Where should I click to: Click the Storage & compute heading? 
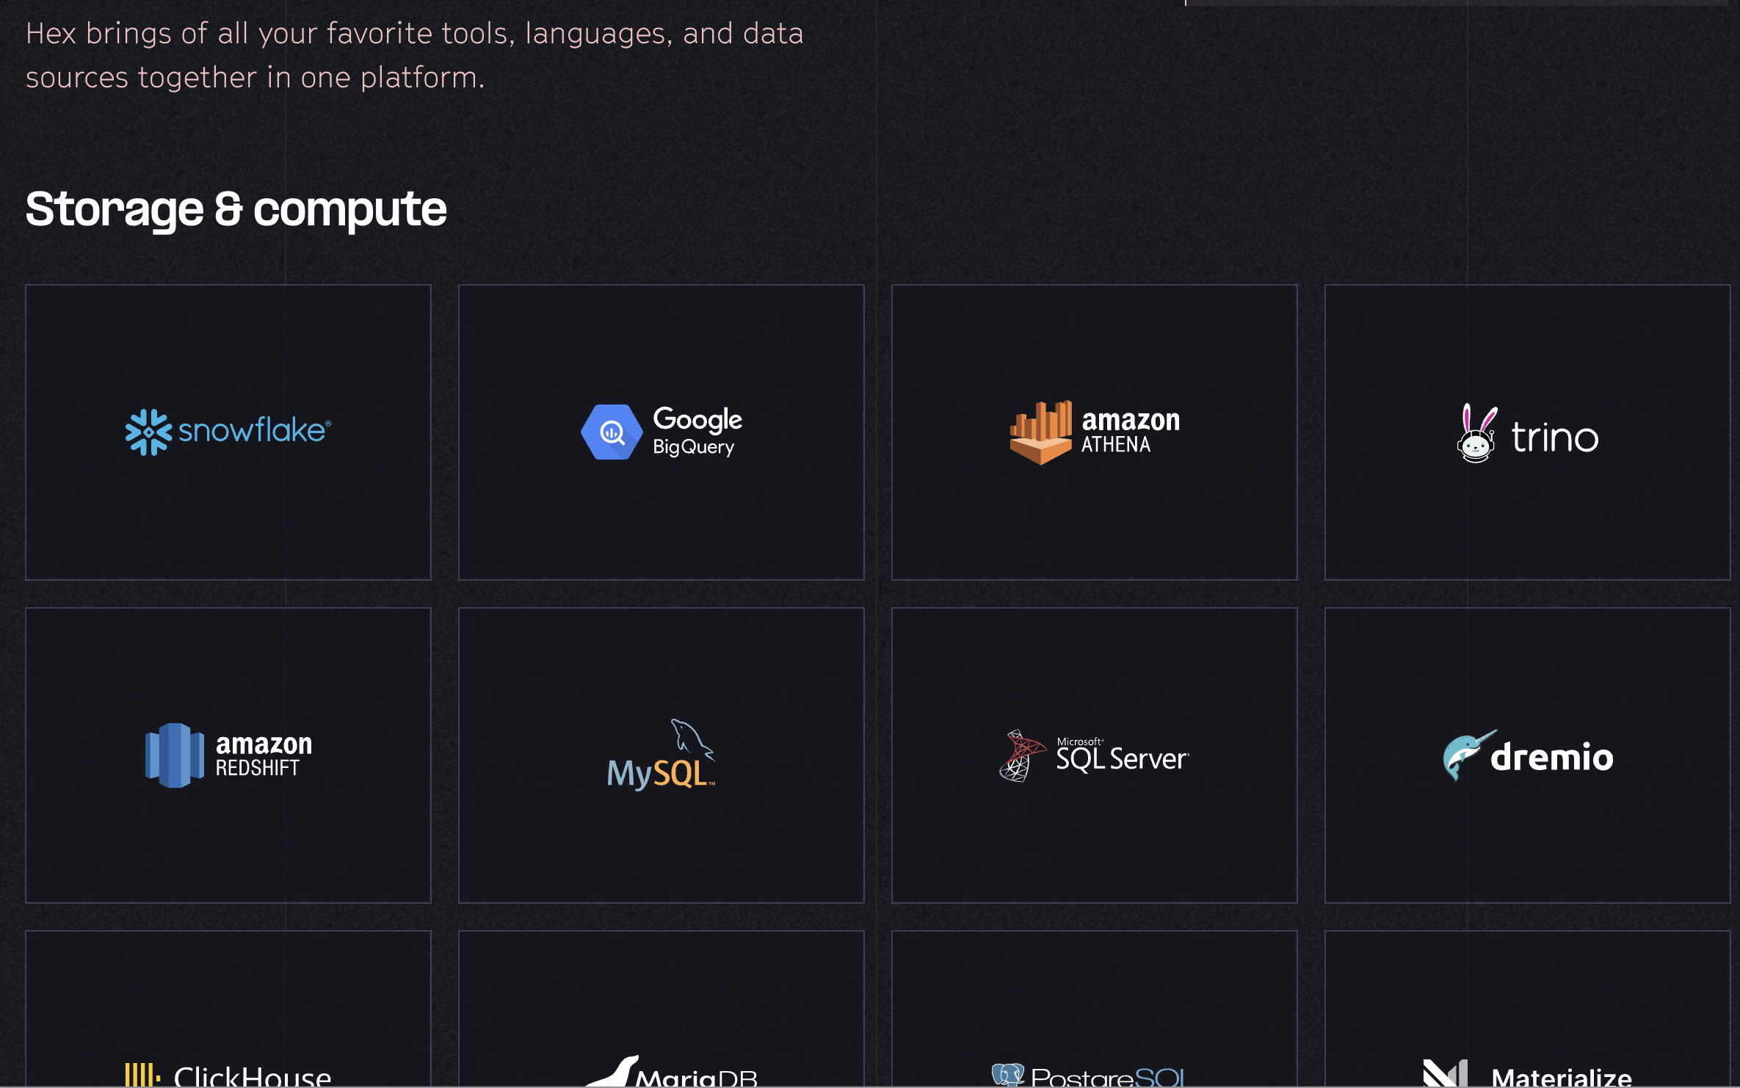(236, 211)
